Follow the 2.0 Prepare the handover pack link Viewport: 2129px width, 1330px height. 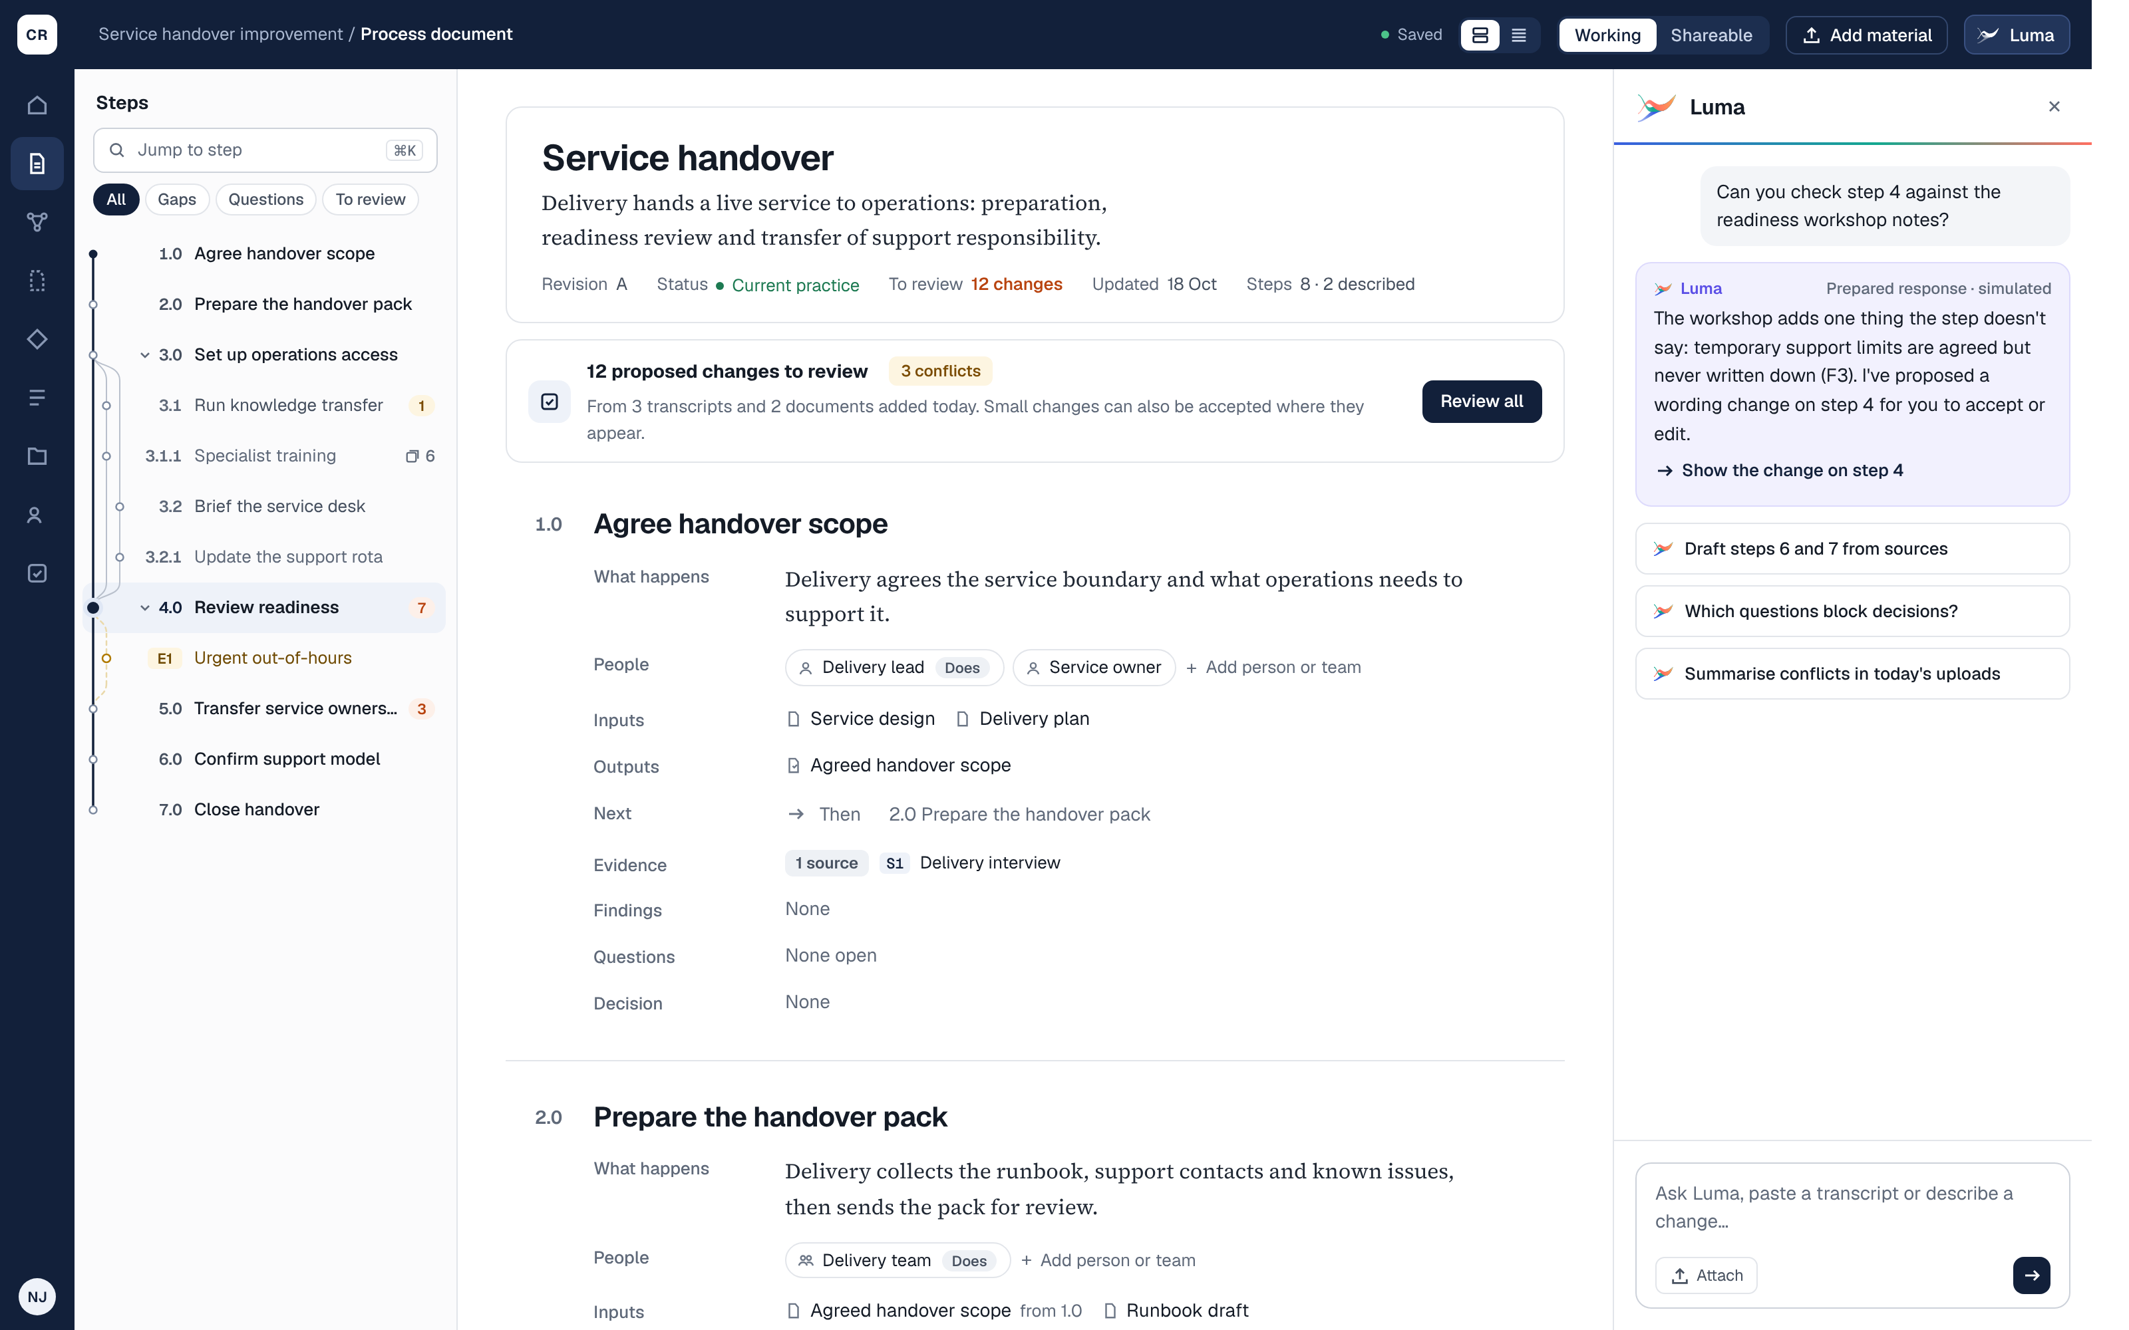1019,815
